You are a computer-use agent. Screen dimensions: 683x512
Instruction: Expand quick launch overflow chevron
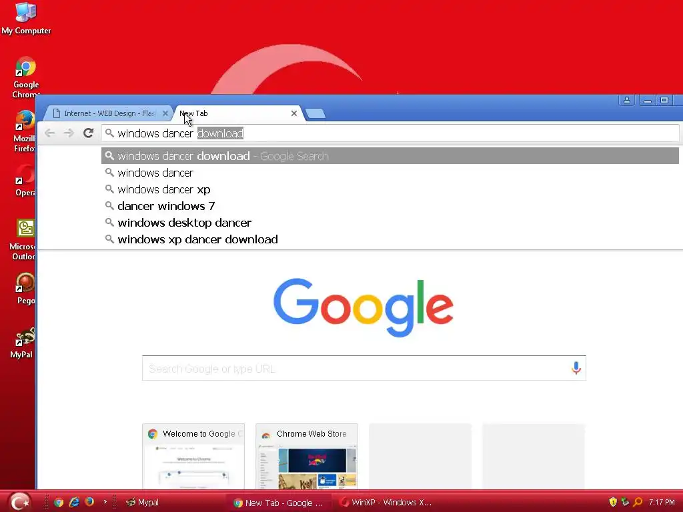point(105,502)
